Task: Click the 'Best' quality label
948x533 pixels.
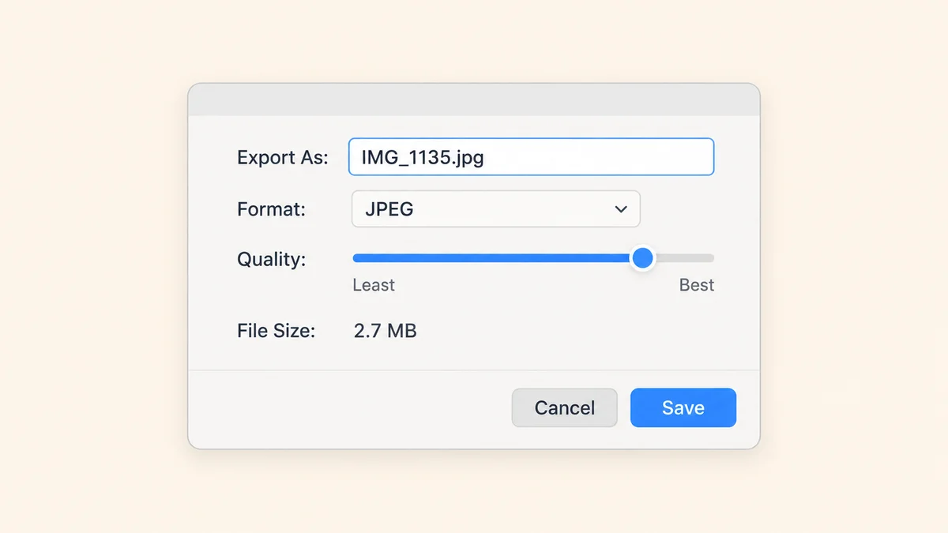Action: 697,285
